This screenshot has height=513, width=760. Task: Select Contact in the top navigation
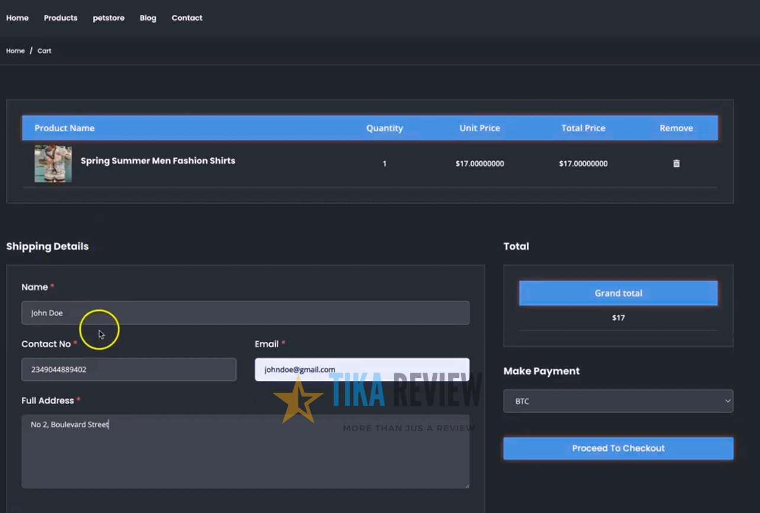click(187, 18)
